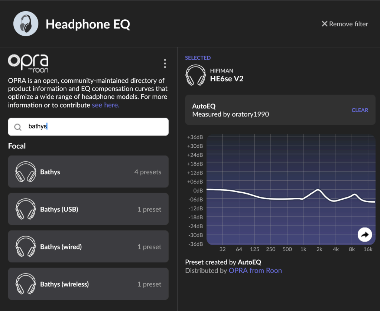Expand the 4 presets for Bathys

point(147,172)
